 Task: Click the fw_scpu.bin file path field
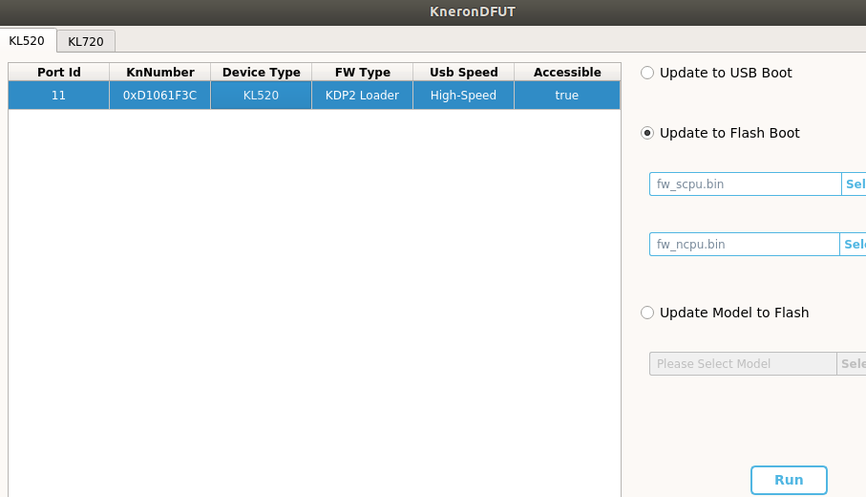(x=745, y=184)
